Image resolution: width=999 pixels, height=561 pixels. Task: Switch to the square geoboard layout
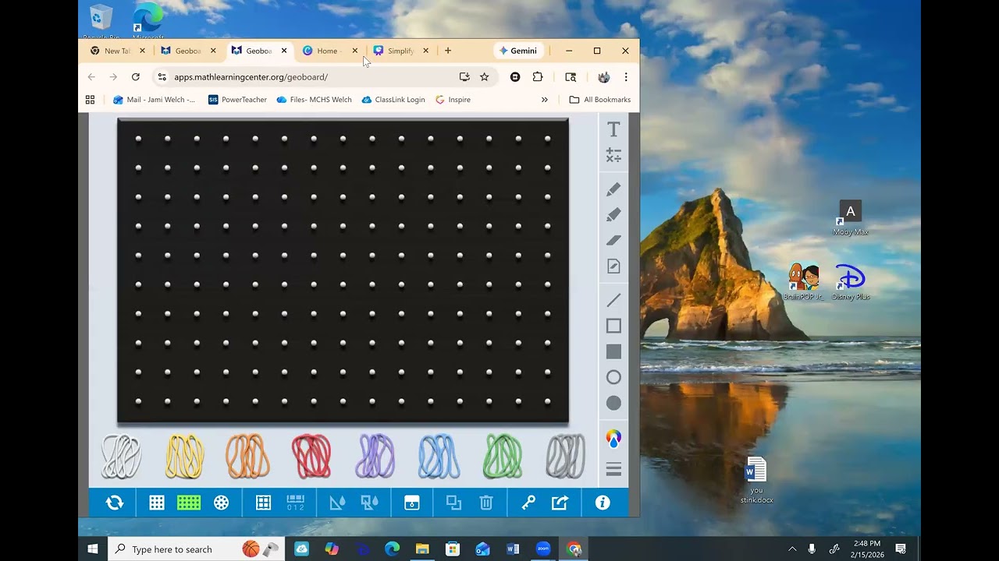(x=157, y=503)
